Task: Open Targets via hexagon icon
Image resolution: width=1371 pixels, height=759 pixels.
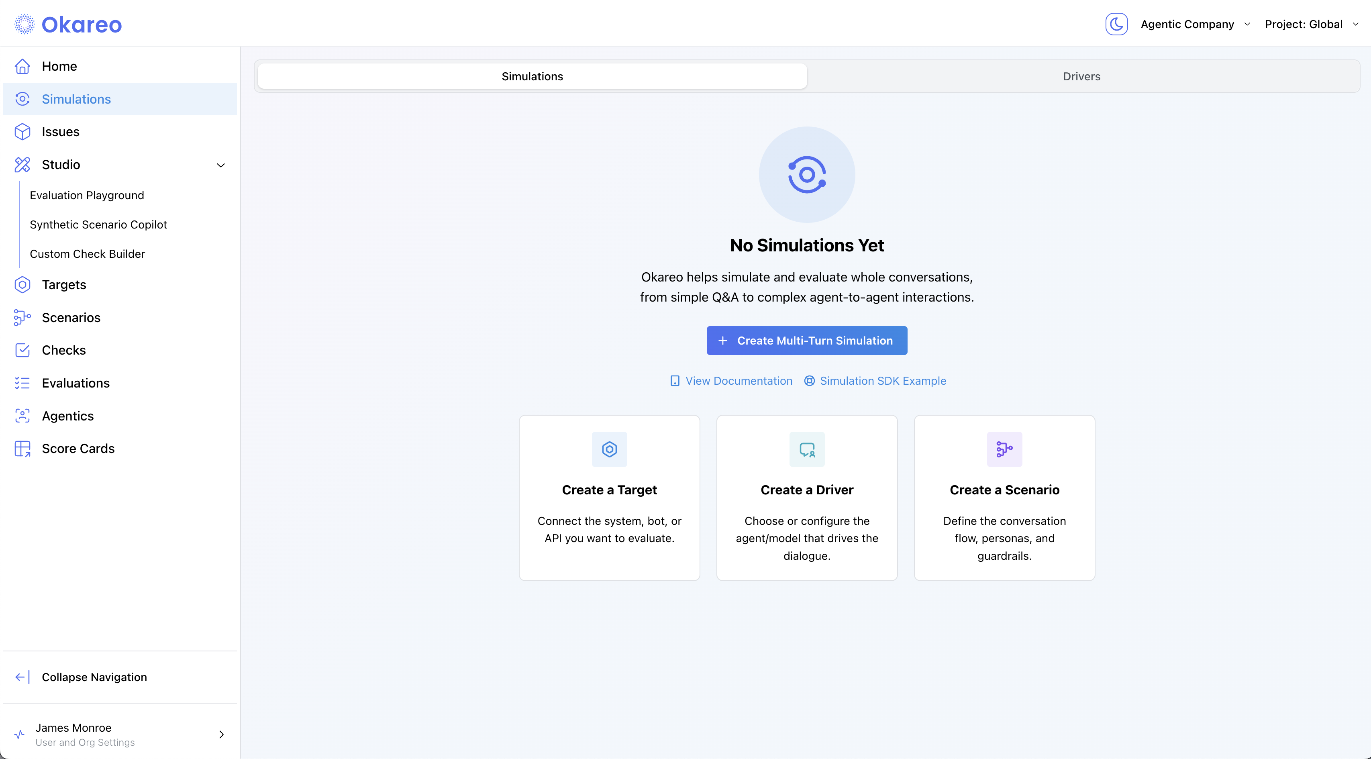Action: (x=22, y=285)
